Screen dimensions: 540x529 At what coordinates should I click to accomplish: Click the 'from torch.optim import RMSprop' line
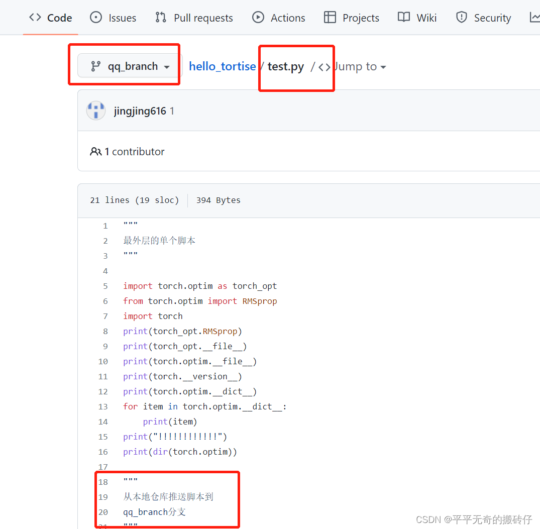pos(200,301)
